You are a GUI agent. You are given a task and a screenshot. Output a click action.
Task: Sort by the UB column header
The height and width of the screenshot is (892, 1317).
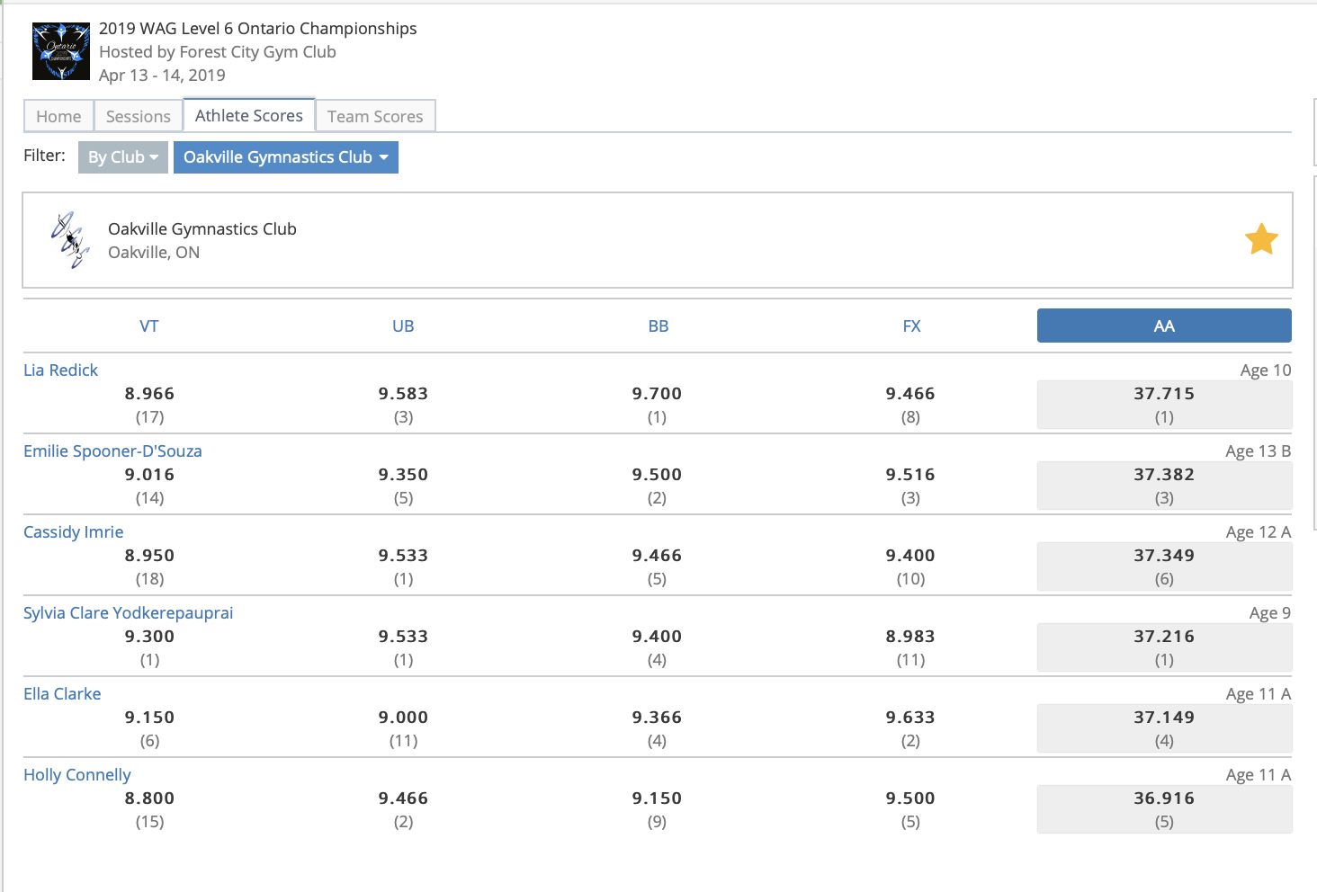coord(403,326)
